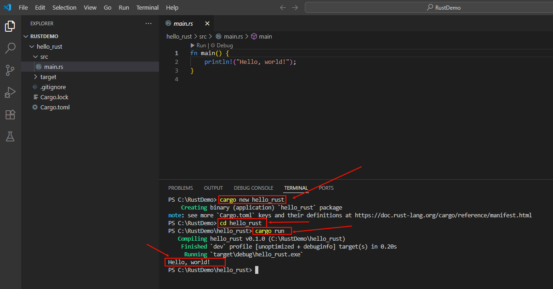Collapse the RUSTDEMO root folder
The image size is (553, 289).
pos(26,36)
